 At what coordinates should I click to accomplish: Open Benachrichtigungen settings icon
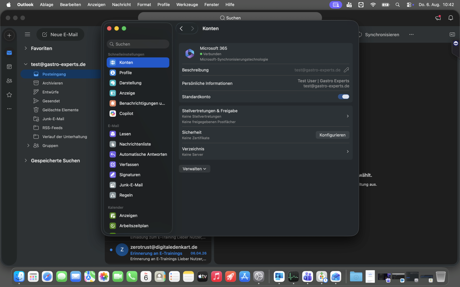(x=113, y=103)
